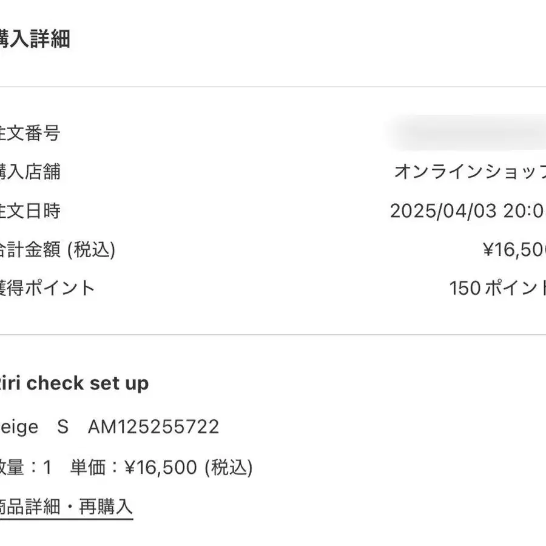Click the size S text
Image resolution: width=546 pixels, height=546 pixels.
[x=62, y=427]
